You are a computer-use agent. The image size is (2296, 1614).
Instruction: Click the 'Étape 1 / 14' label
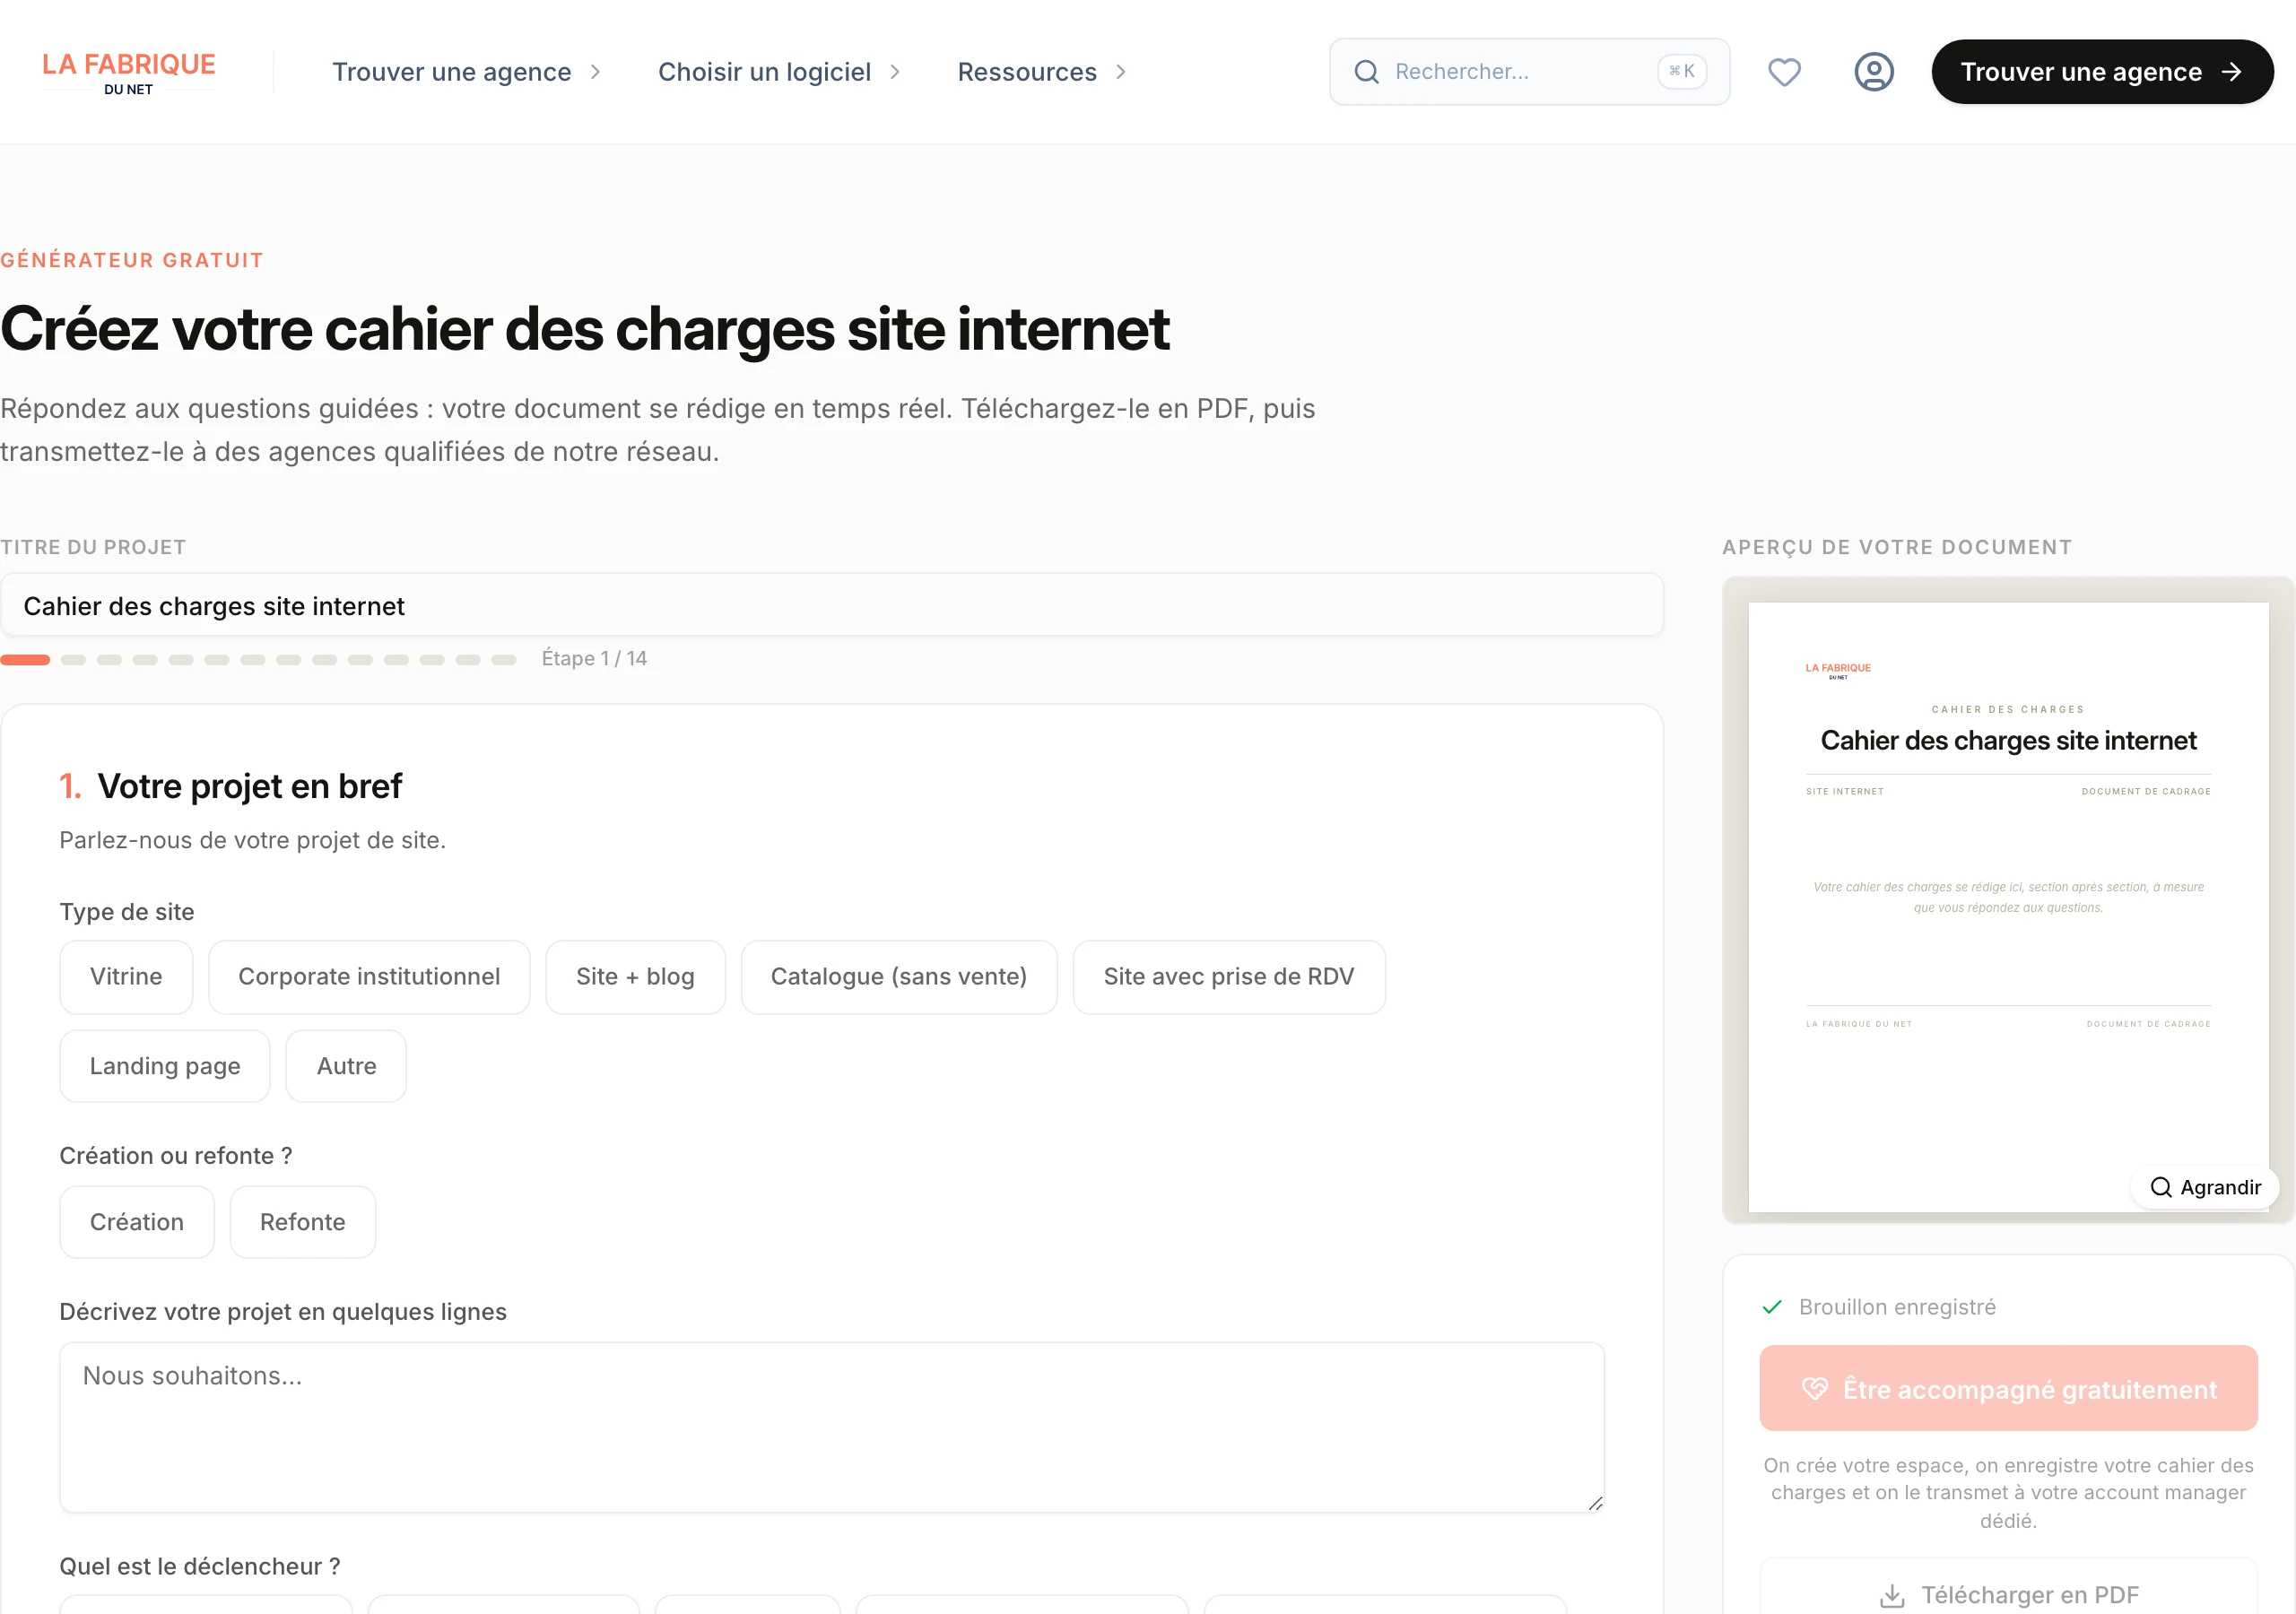click(594, 659)
